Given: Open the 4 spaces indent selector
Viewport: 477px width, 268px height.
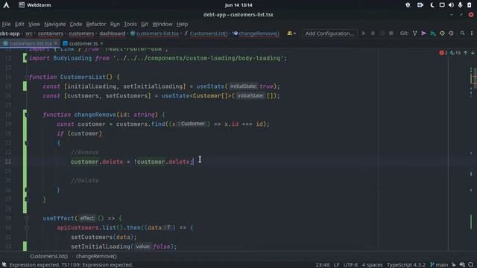Looking at the screenshot, I should coord(372,265).
